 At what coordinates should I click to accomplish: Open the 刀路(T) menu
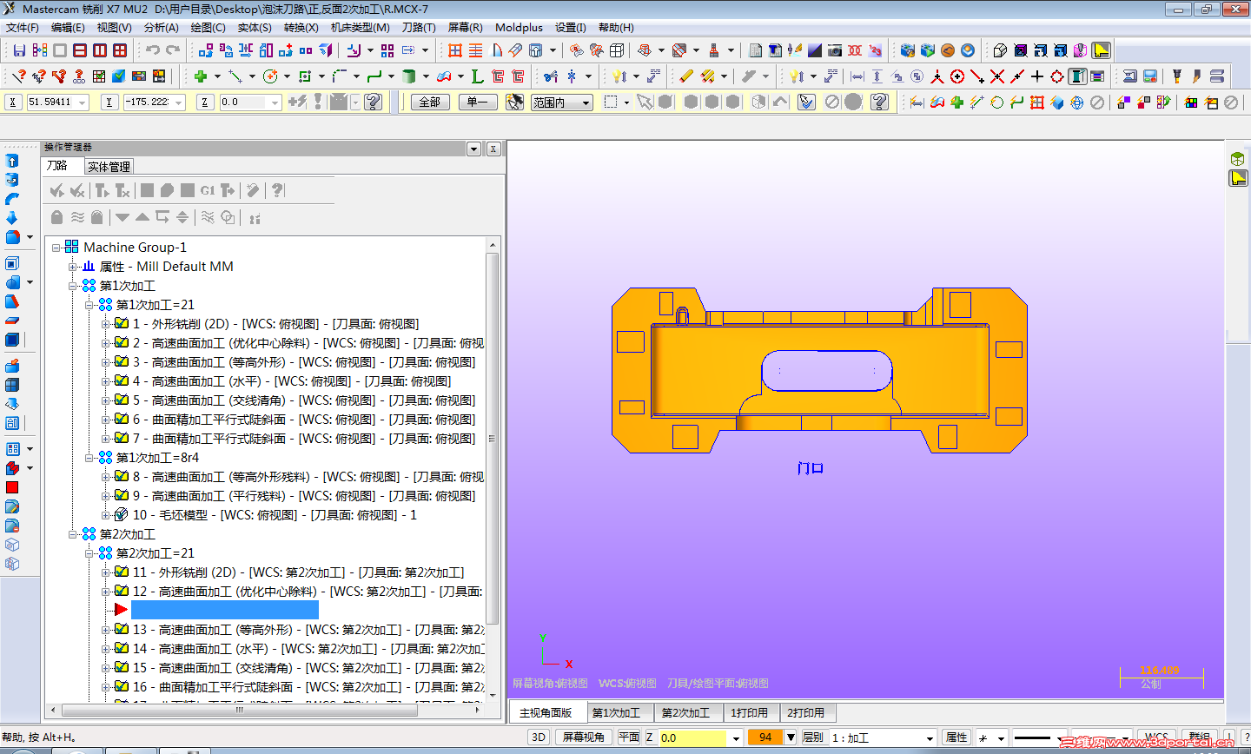point(419,28)
